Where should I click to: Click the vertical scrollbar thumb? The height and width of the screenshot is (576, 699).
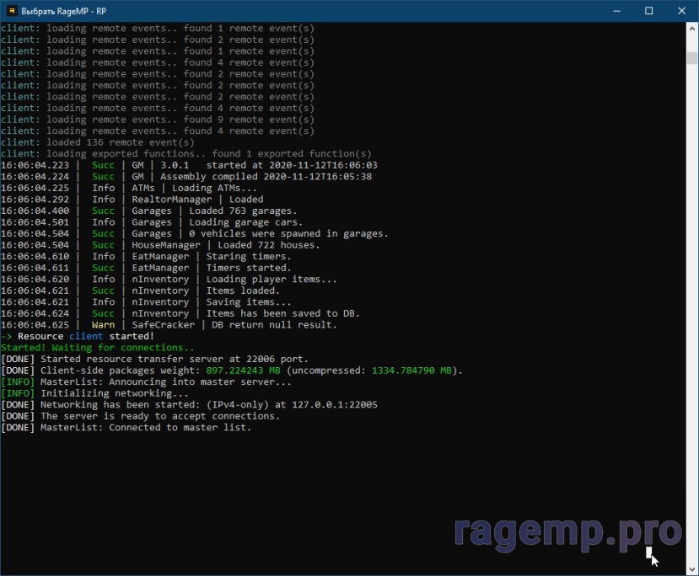tap(691, 56)
